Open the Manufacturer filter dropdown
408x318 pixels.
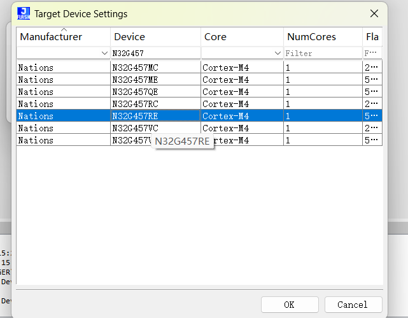pos(104,53)
